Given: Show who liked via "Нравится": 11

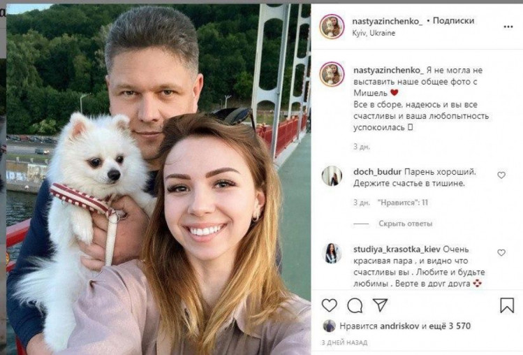Looking at the screenshot, I should tap(403, 203).
